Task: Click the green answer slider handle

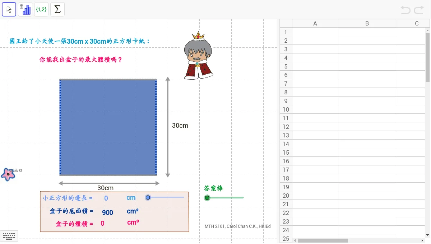Action: pos(207,198)
